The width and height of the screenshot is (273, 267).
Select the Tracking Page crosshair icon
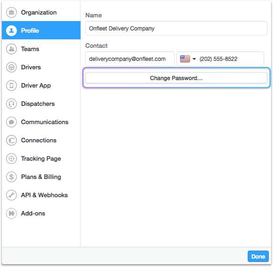point(12,159)
